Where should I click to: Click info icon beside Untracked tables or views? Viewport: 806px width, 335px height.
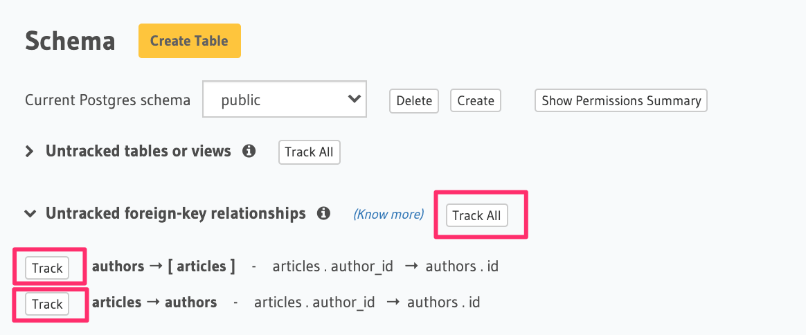(249, 151)
